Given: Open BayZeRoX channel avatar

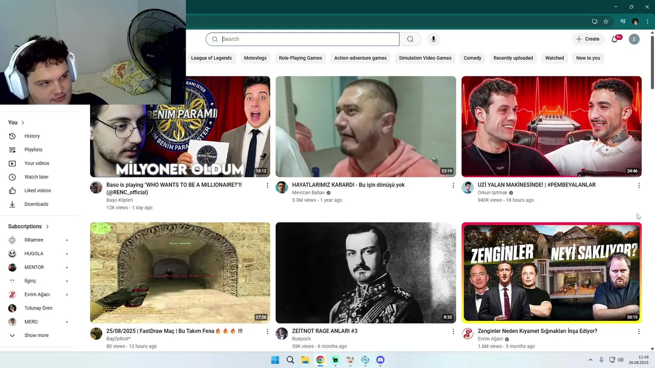Looking at the screenshot, I should [96, 334].
